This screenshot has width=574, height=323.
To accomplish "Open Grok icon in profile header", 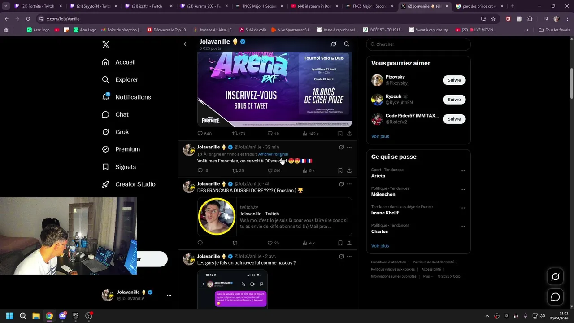I will (x=333, y=44).
